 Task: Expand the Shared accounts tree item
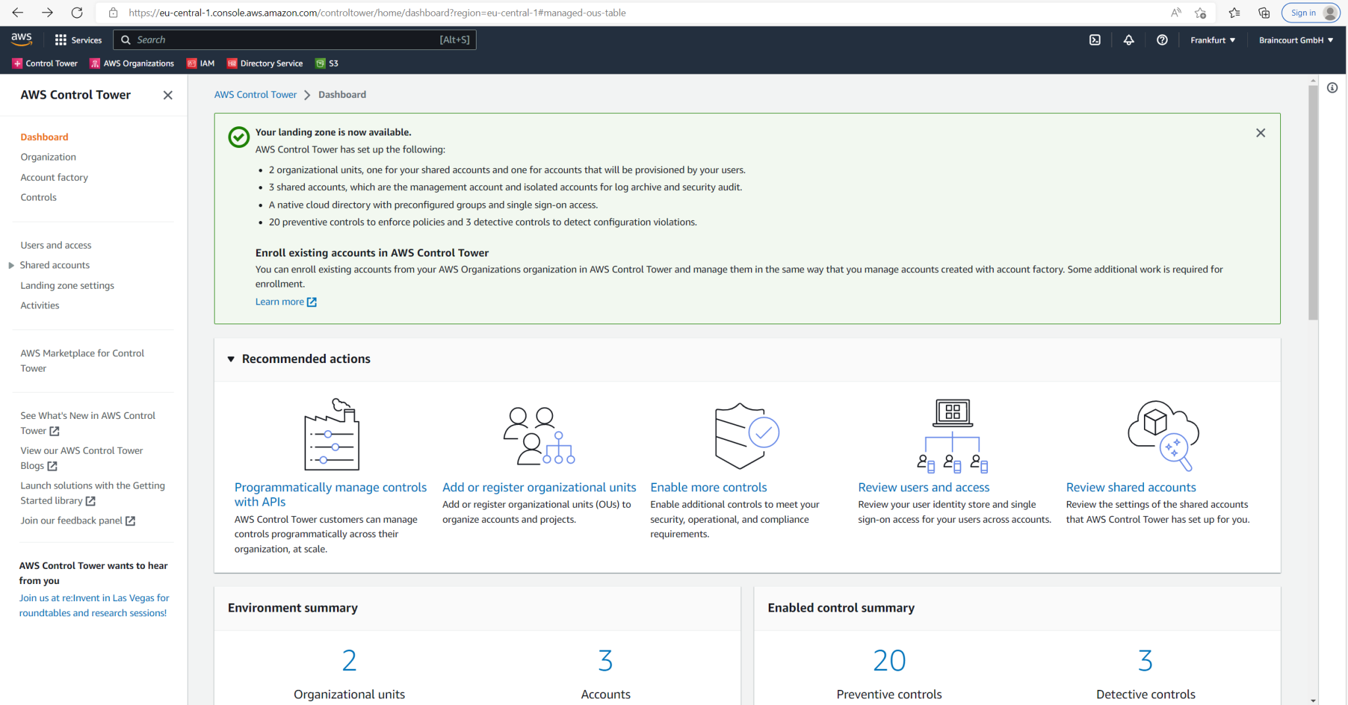11,266
